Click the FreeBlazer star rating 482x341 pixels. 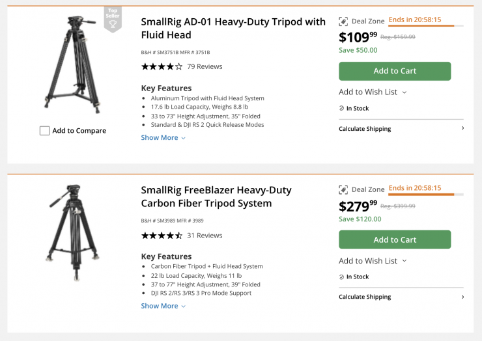pyautogui.click(x=162, y=235)
